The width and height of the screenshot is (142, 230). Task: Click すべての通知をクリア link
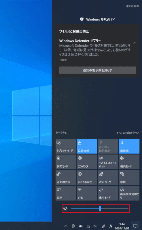[x=128, y=133]
